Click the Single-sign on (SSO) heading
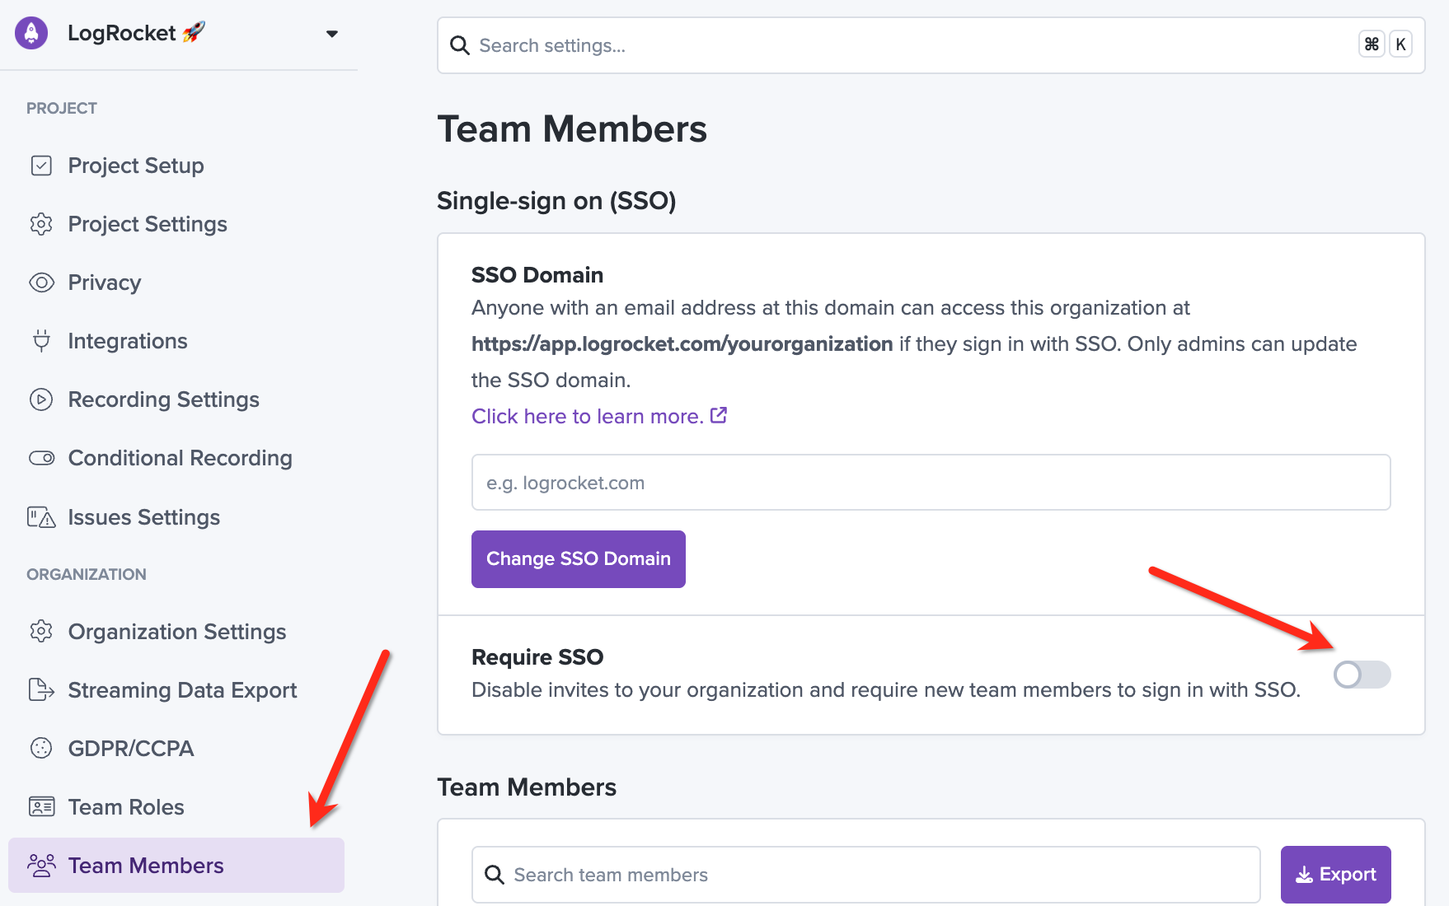 tap(556, 201)
